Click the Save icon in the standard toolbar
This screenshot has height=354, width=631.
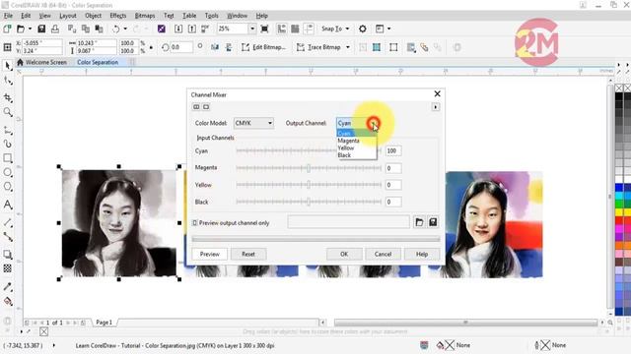coord(41,29)
